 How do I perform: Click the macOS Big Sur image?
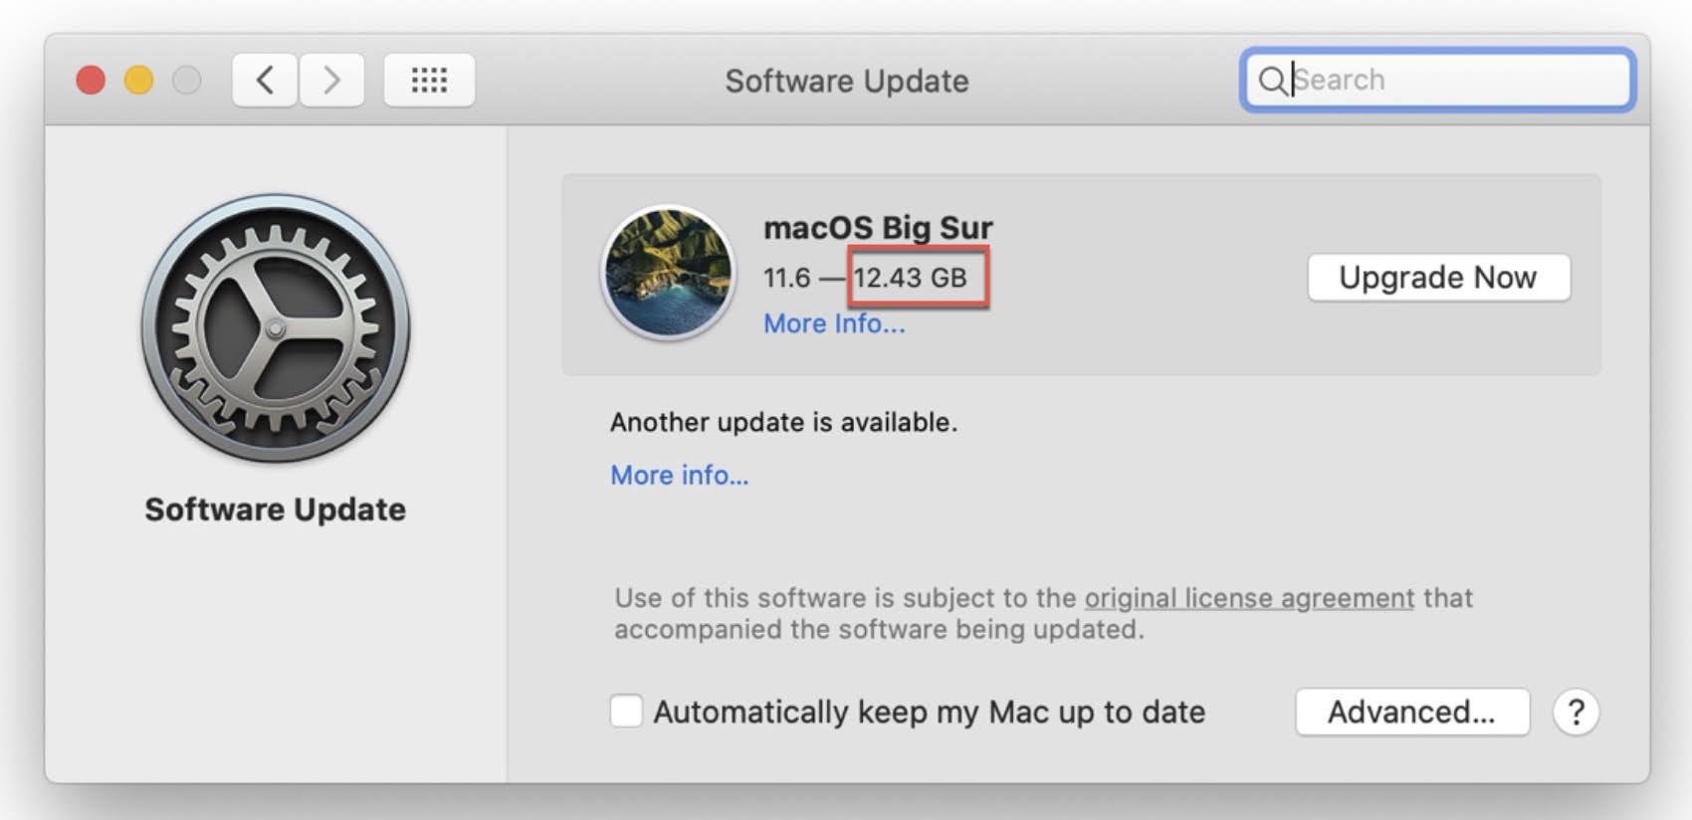tap(669, 272)
